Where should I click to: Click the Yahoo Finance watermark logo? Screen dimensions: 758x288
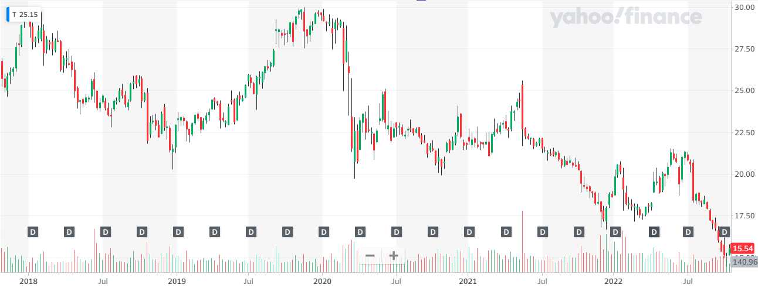pyautogui.click(x=625, y=18)
